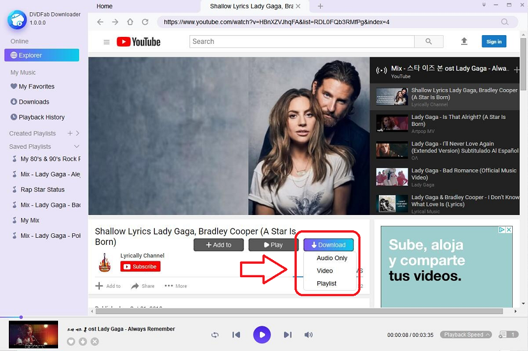
Task: Open Rap Star Status saved playlist
Action: coord(42,190)
